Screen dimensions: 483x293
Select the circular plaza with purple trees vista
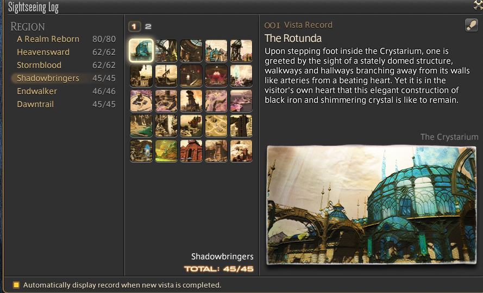click(141, 101)
